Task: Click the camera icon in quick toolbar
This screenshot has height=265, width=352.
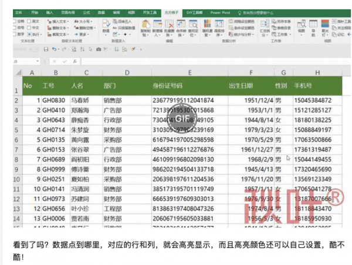Action: (99, 49)
